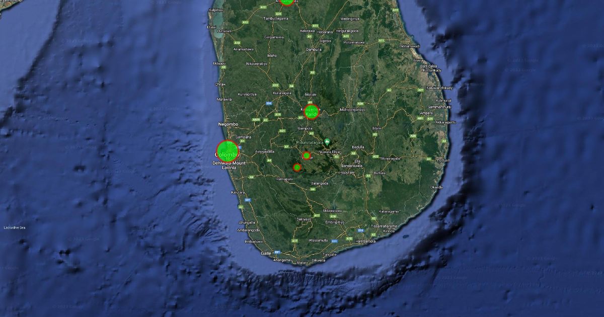The width and height of the screenshot is (604, 317).
Task: Select the green circle marker over Kandy
Action: pos(312,112)
